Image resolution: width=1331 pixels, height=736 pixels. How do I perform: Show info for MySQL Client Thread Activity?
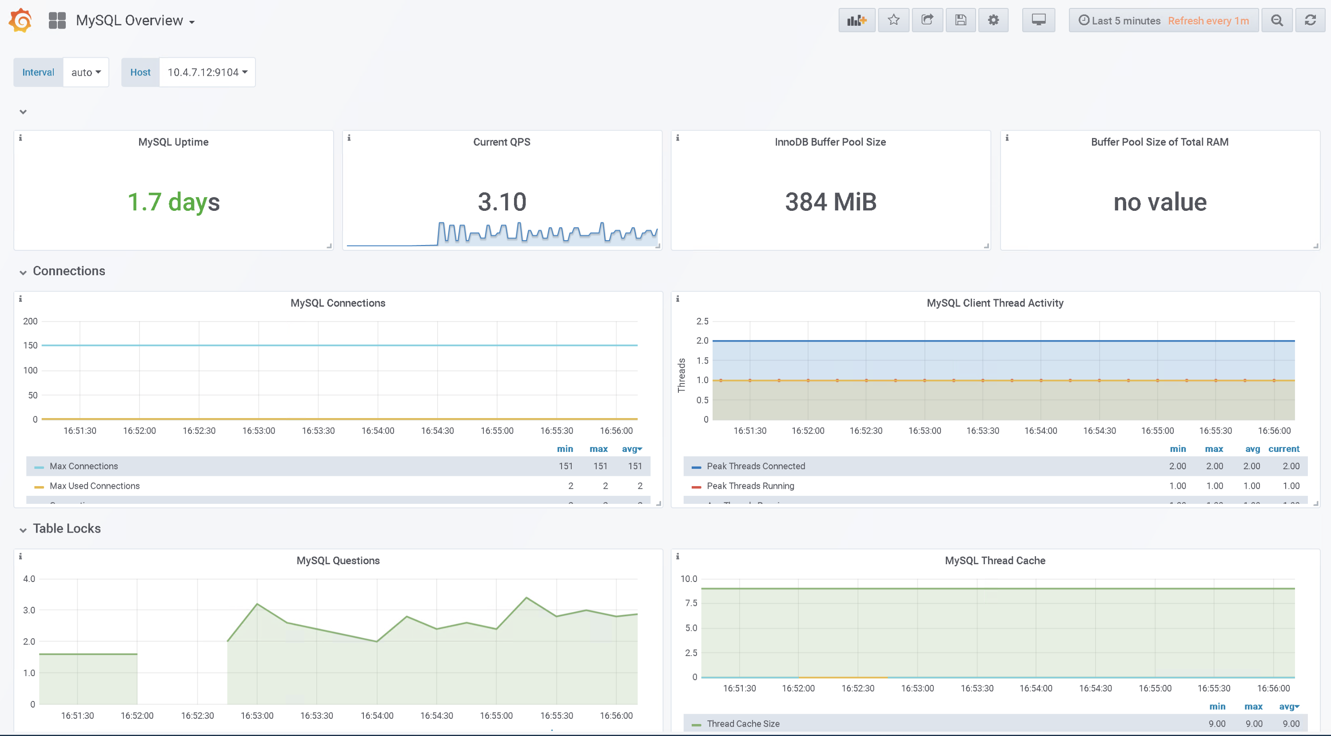(x=678, y=299)
